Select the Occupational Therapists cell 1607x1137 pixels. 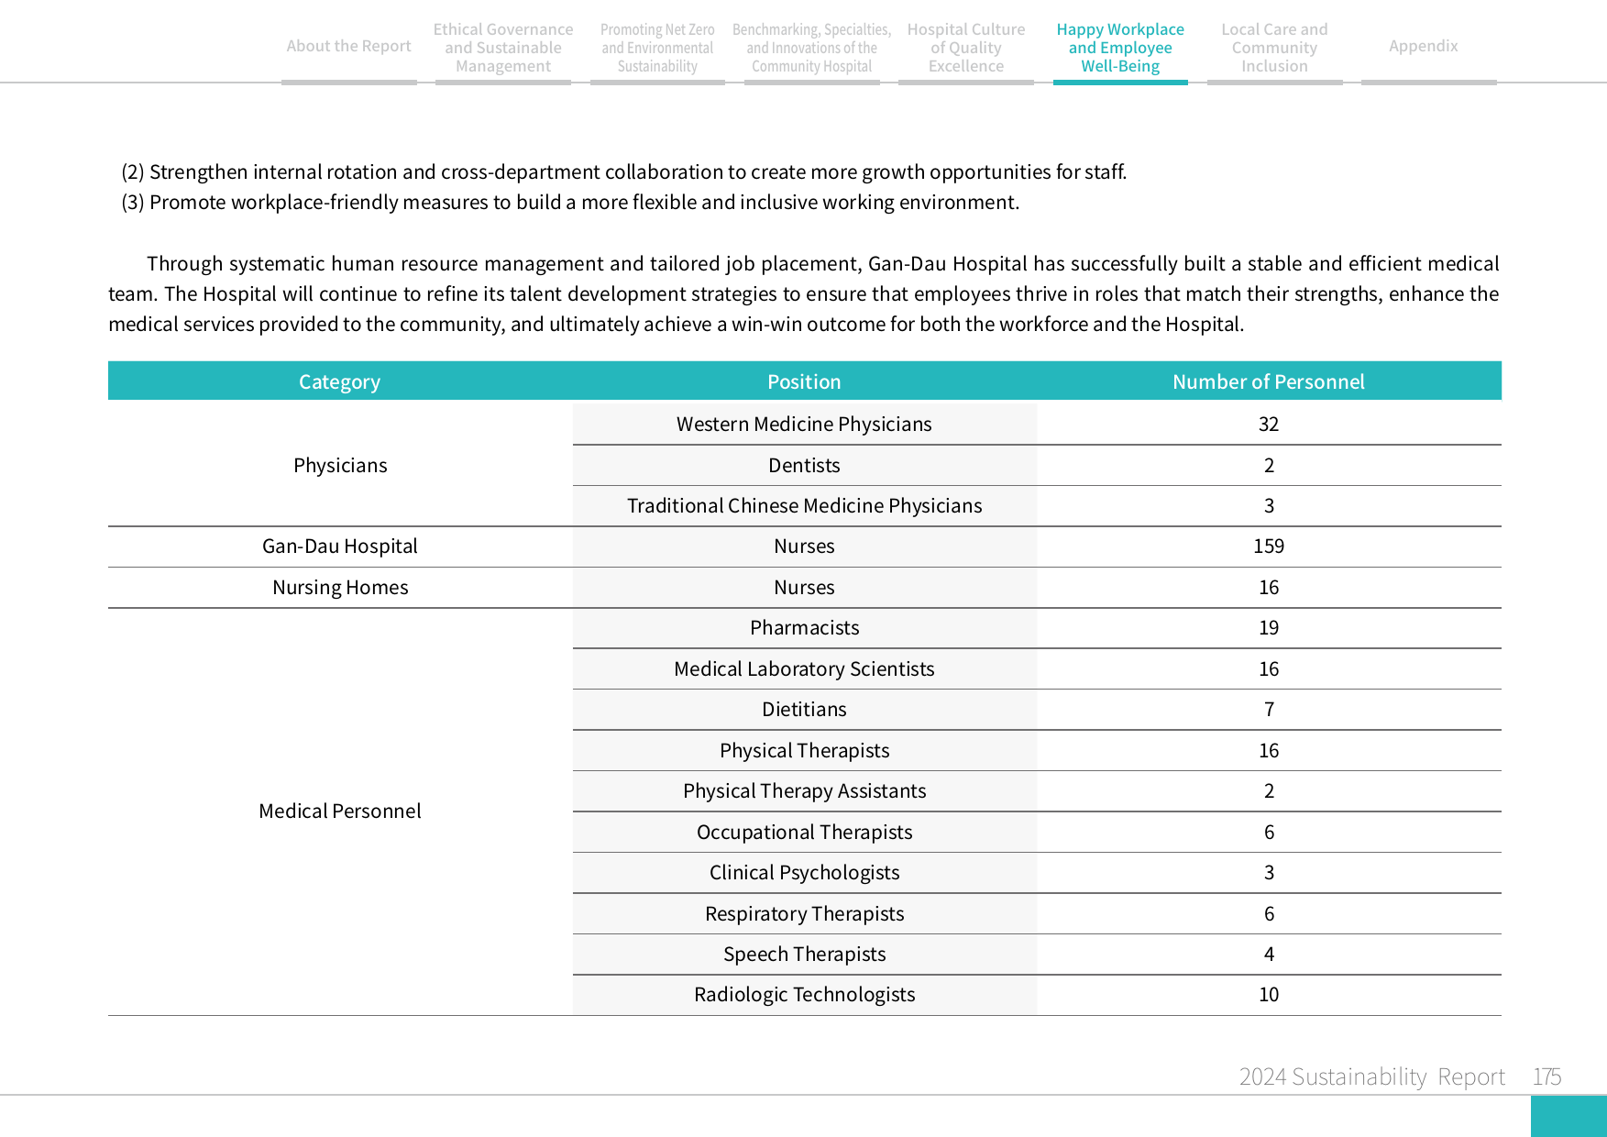(x=804, y=833)
